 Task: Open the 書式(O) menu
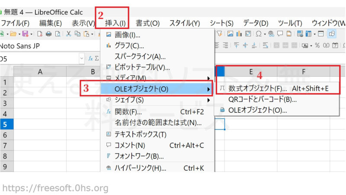click(x=147, y=23)
